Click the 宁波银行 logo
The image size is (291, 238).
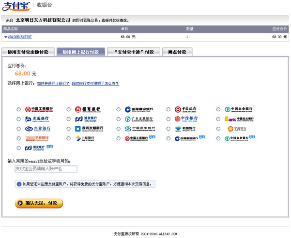click(237, 129)
